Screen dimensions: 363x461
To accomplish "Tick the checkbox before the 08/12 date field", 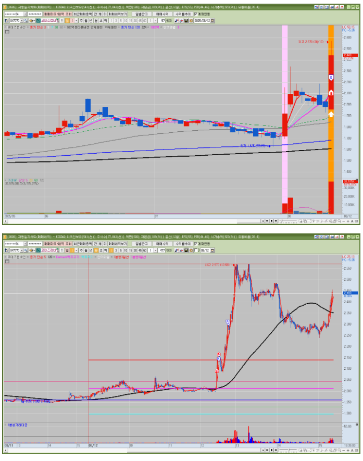I will click(197, 250).
